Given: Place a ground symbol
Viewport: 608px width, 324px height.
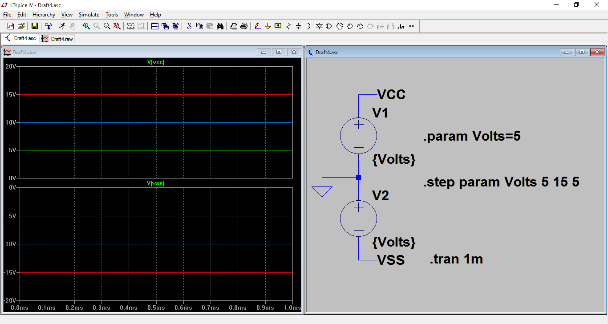Looking at the screenshot, I should pyautogui.click(x=268, y=26).
